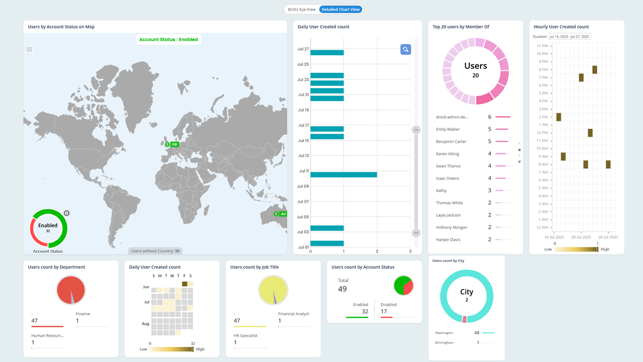This screenshot has height=362, width=643.
Task: Click the Low-High color scale in Hourly User Created count
Action: pyautogui.click(x=576, y=248)
